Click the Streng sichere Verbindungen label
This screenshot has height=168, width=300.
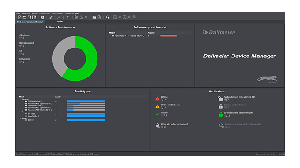[x=238, y=113]
